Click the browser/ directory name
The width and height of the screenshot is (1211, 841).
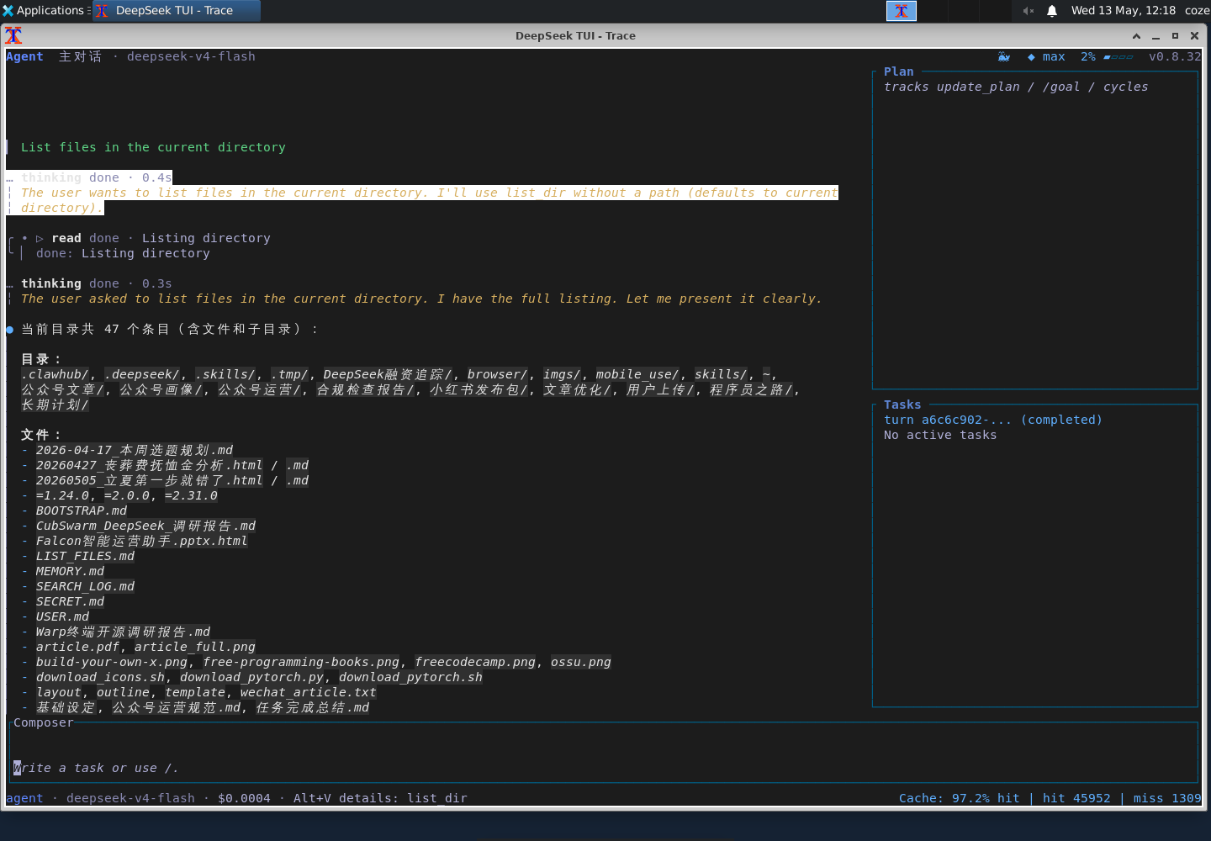(497, 374)
